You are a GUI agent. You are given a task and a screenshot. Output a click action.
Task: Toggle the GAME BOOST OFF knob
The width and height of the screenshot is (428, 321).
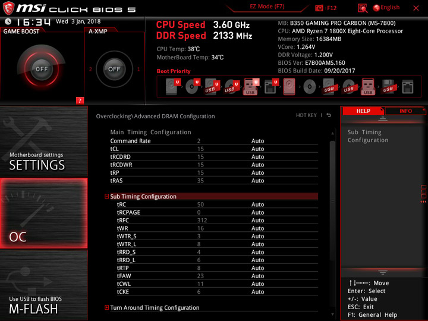(42, 69)
